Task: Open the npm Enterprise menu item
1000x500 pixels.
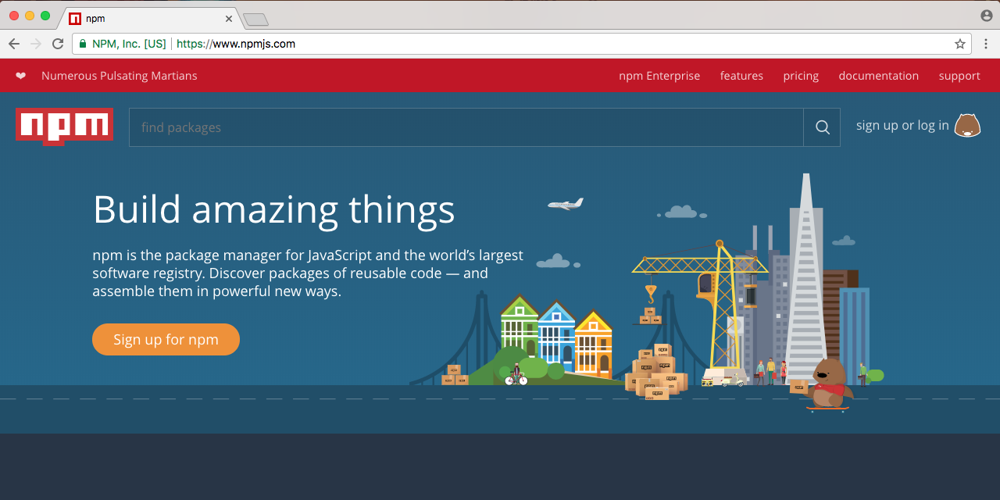Action: (x=659, y=76)
